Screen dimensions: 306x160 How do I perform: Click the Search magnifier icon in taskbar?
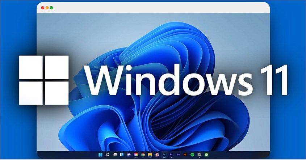tap(108, 155)
